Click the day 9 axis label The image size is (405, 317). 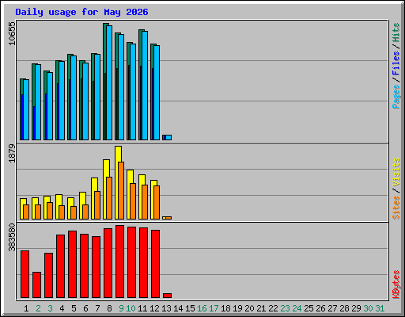point(121,308)
